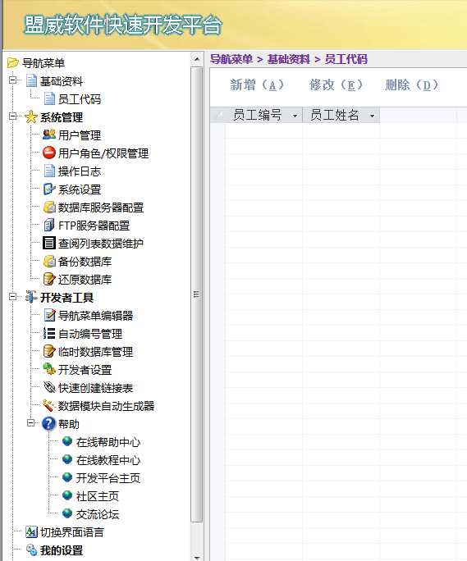467x561 pixels.
Task: Collapse the 系统管理 tree node
Action: point(13,116)
